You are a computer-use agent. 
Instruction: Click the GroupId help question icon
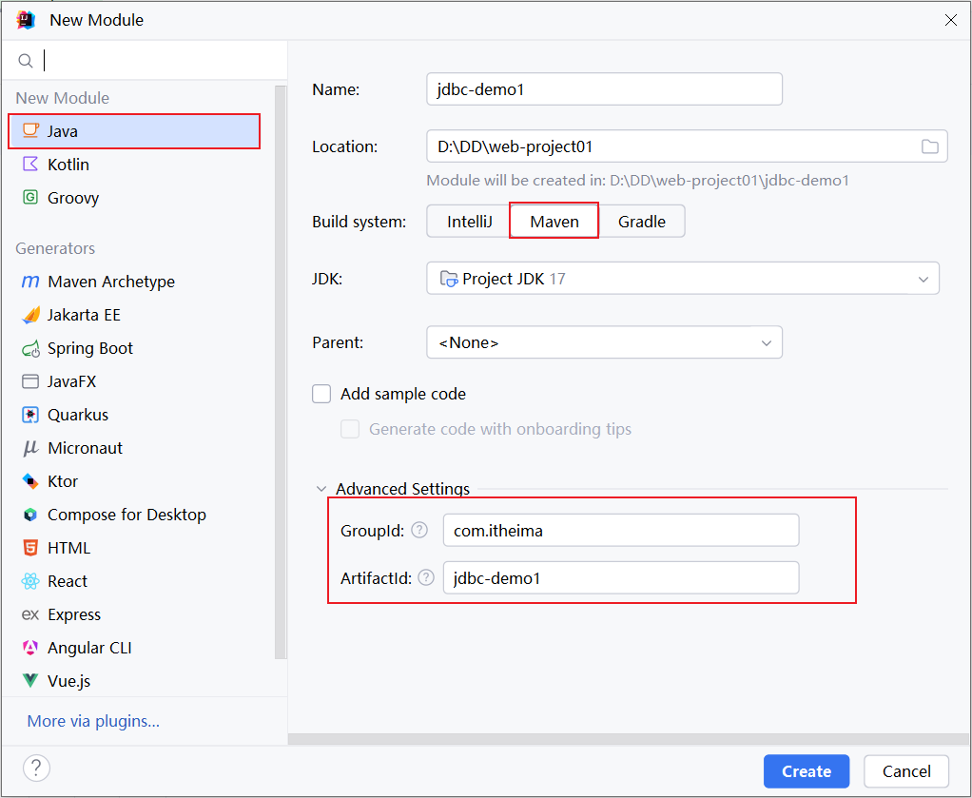tap(419, 530)
